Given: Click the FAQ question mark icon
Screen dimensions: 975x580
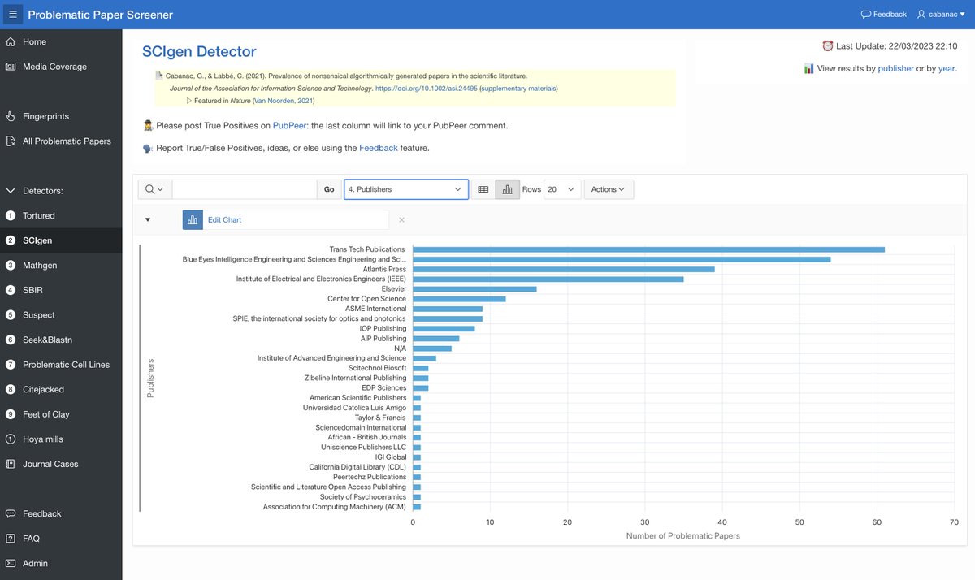Looking at the screenshot, I should (11, 539).
